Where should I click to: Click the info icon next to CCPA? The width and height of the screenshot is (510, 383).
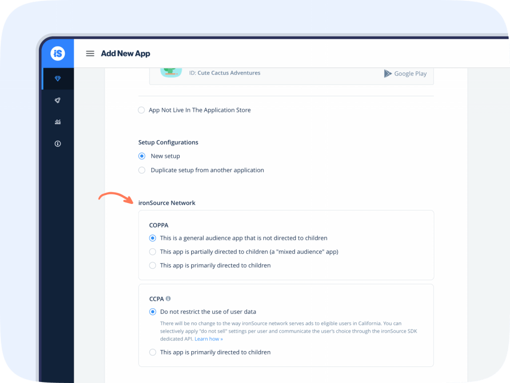(168, 298)
